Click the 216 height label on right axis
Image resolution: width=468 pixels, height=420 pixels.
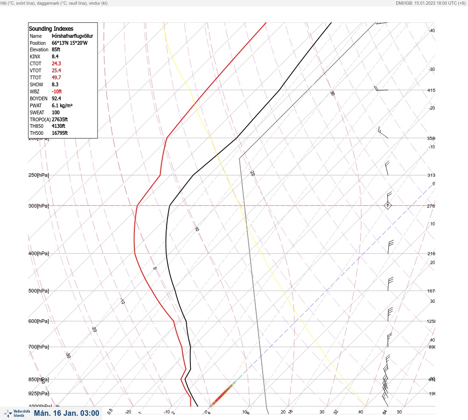point(431,254)
